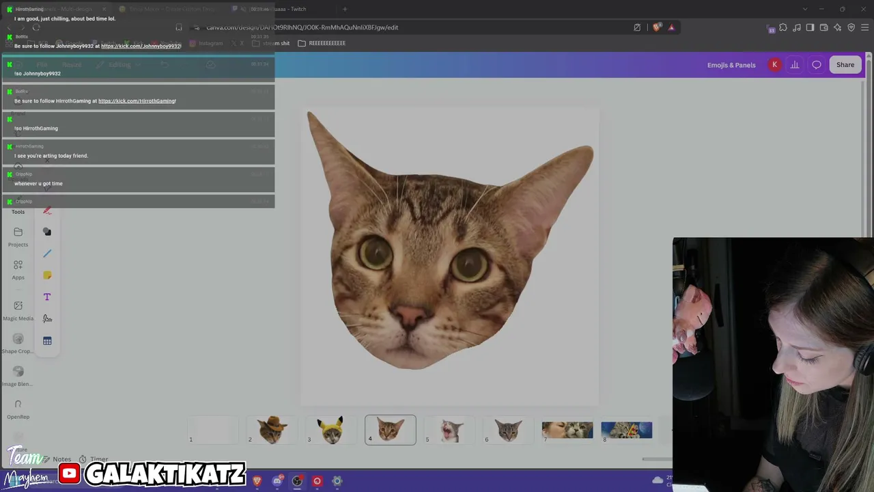This screenshot has width=874, height=492.
Task: Select page 8 thumbnail
Action: click(627, 430)
